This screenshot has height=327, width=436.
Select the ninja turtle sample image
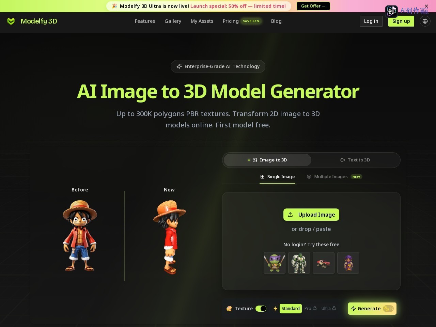point(275,263)
